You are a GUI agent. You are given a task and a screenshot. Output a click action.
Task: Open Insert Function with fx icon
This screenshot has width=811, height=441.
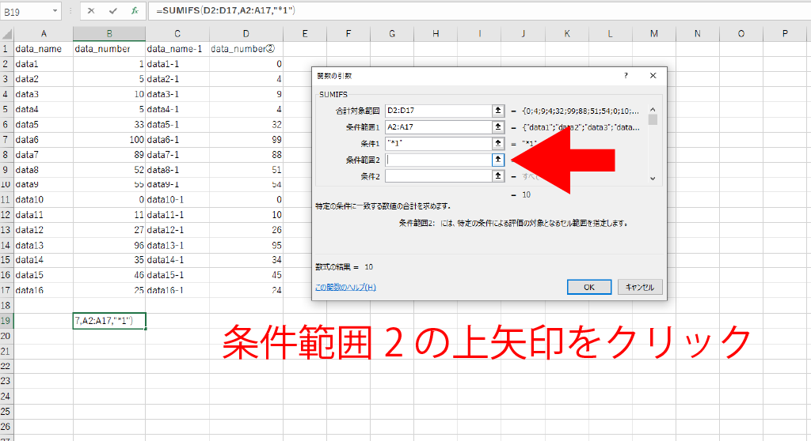click(135, 11)
